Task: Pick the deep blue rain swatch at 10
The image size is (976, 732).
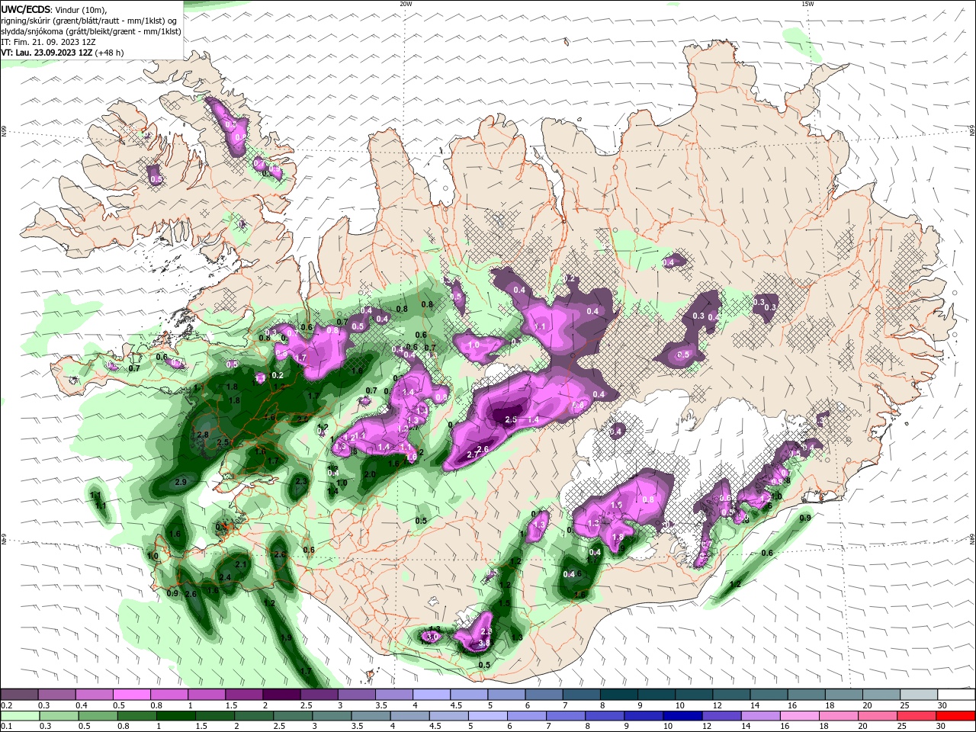Action: (683, 716)
